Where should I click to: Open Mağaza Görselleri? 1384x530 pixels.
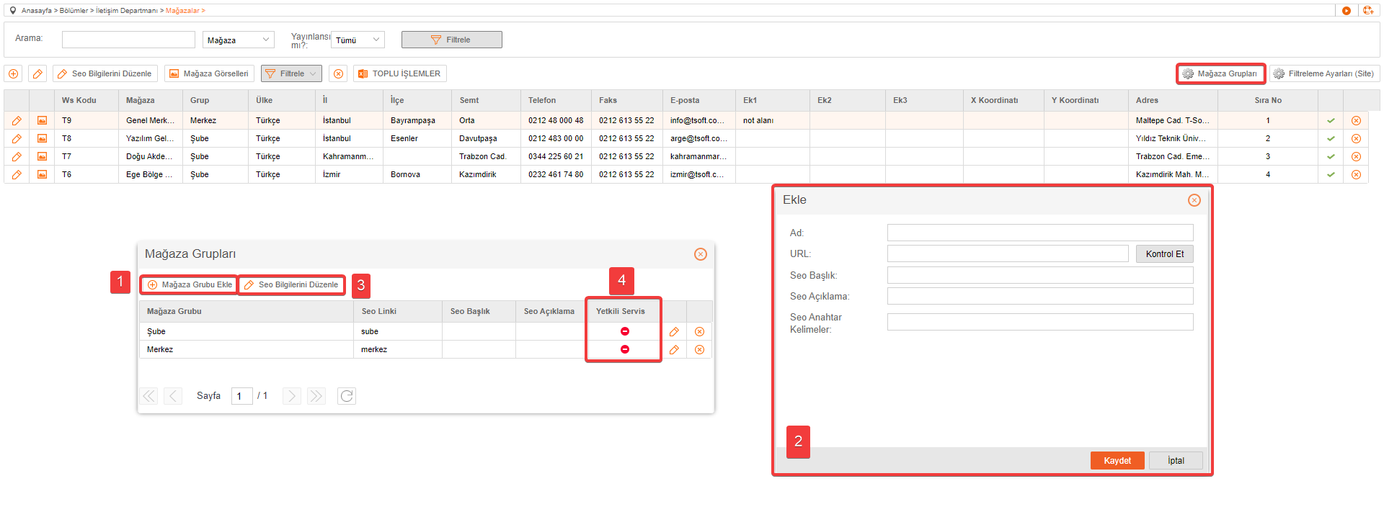point(209,73)
